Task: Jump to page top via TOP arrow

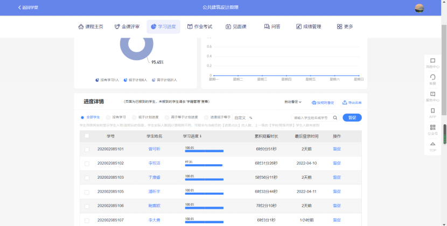Action: [x=432, y=144]
